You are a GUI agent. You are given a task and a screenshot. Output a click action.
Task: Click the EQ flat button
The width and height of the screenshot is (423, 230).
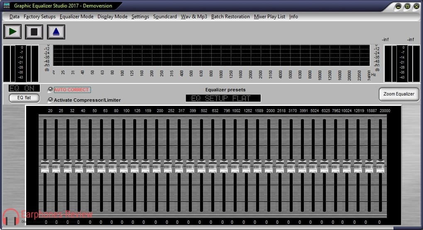(24, 98)
